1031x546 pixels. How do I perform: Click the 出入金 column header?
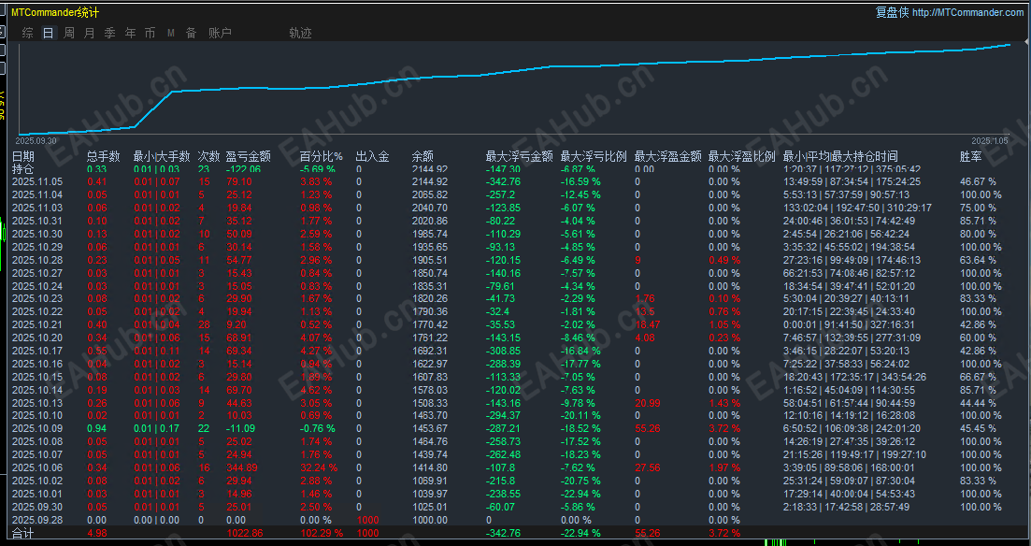coord(372,156)
